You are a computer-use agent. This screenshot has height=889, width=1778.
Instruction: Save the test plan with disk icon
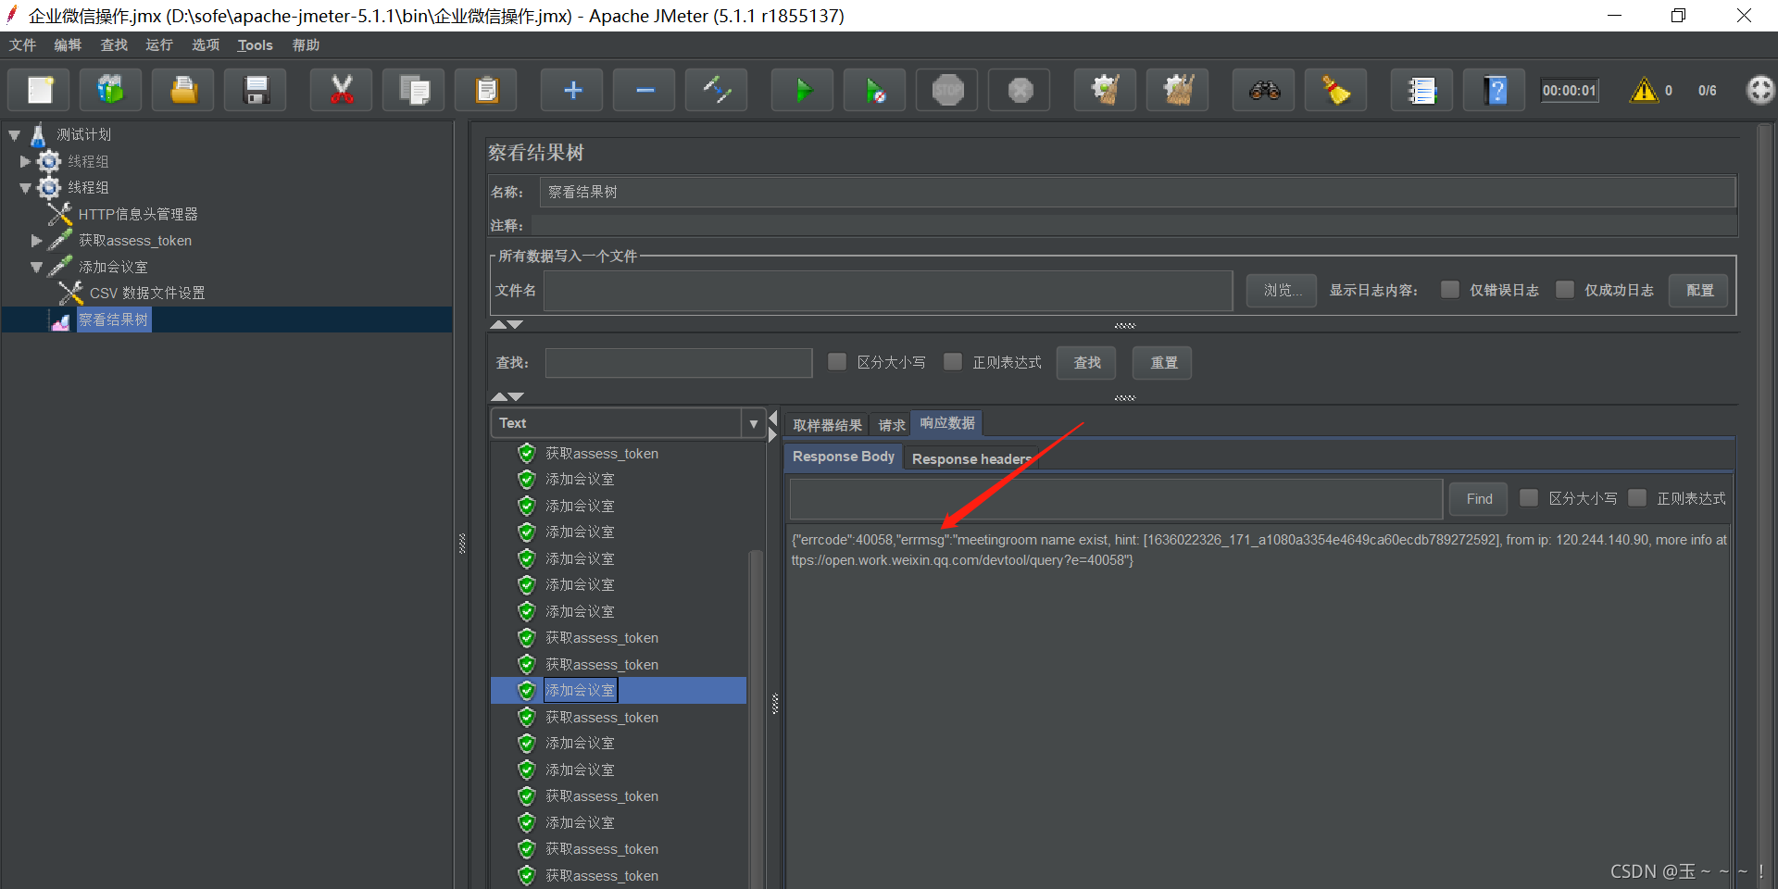[x=256, y=90]
